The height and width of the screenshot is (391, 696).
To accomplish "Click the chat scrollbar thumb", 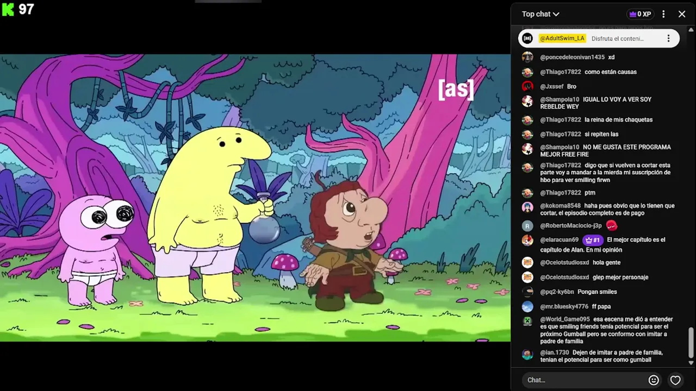I will click(691, 343).
